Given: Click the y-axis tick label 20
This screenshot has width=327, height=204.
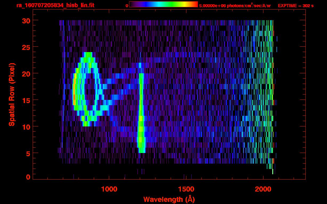Looking at the screenshot, I should 26,74.
